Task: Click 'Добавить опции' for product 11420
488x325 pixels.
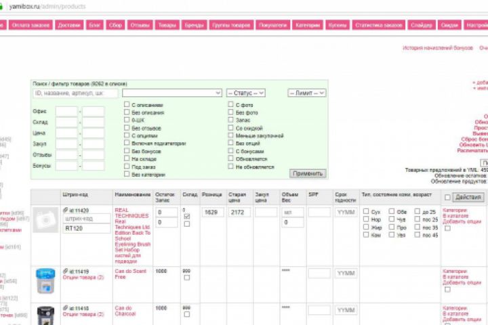Action: (462, 221)
